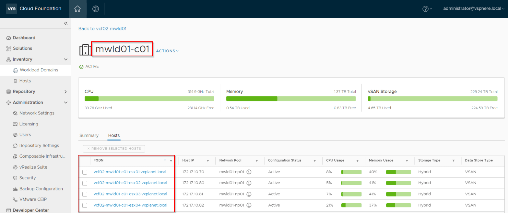The width and height of the screenshot is (508, 213).
Task: Click the VMware CEIP phone icon
Action: click(15, 200)
